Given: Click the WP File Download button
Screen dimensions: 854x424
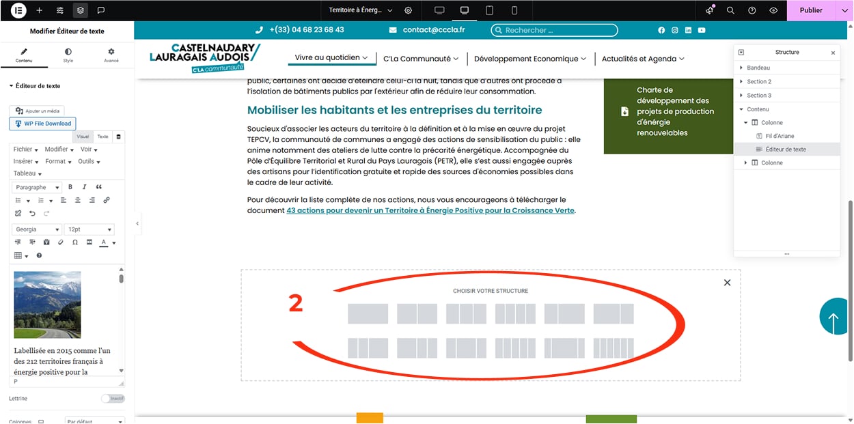Looking at the screenshot, I should click(43, 124).
